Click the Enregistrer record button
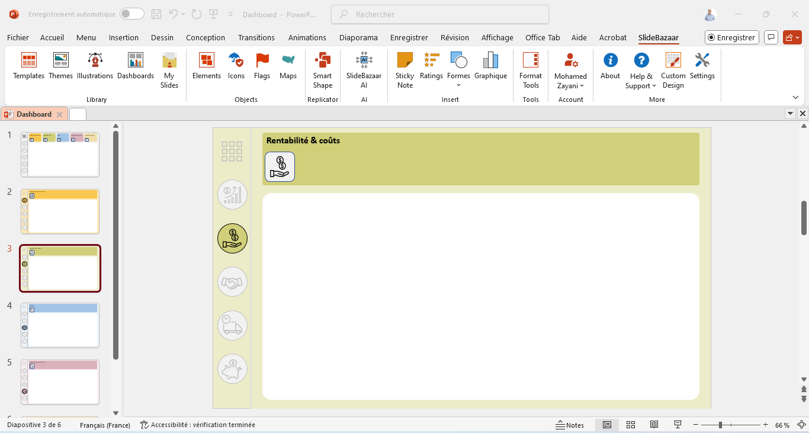The image size is (809, 433). point(731,37)
